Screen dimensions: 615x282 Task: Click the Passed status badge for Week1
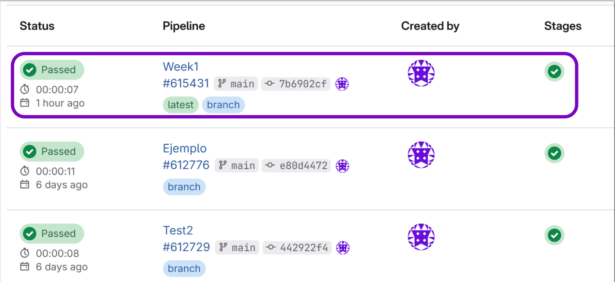(x=52, y=70)
